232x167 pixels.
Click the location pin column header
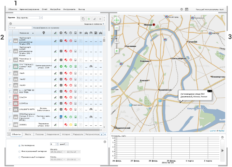coord(43,33)
